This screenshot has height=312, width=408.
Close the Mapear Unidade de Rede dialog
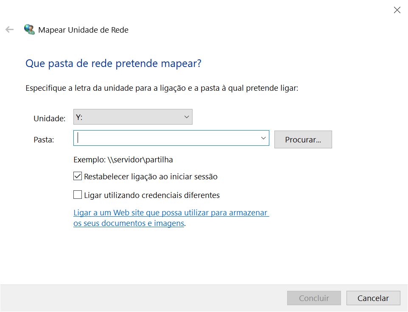(x=397, y=10)
